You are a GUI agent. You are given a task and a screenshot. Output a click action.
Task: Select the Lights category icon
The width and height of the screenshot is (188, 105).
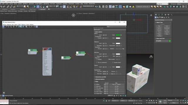(x=160, y=17)
